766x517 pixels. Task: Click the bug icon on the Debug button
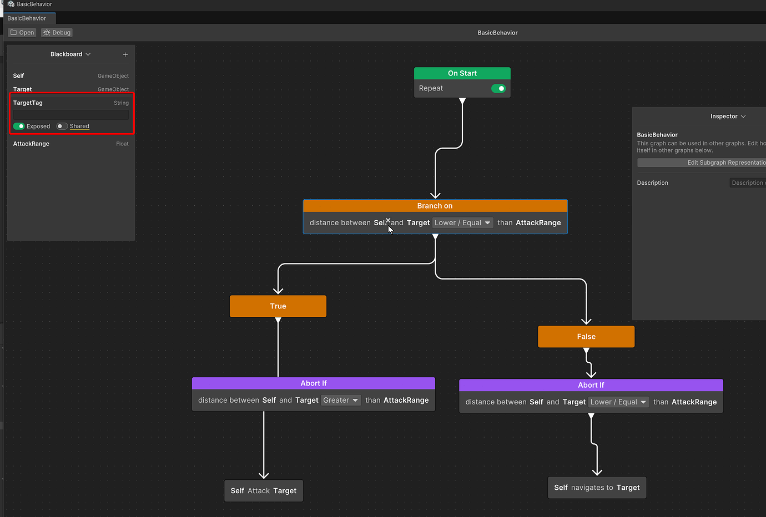pos(47,32)
